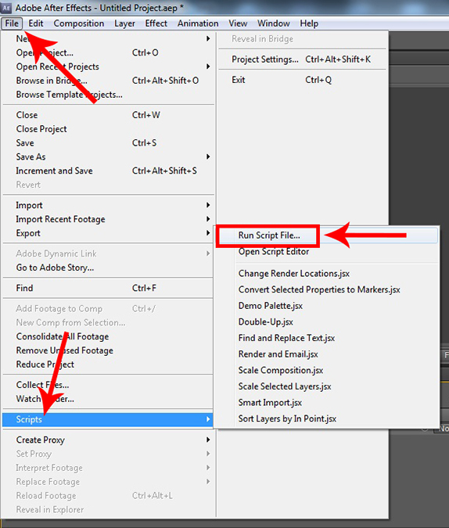Choose Remove Unused Footage
The width and height of the screenshot is (449, 528).
[x=108, y=350]
